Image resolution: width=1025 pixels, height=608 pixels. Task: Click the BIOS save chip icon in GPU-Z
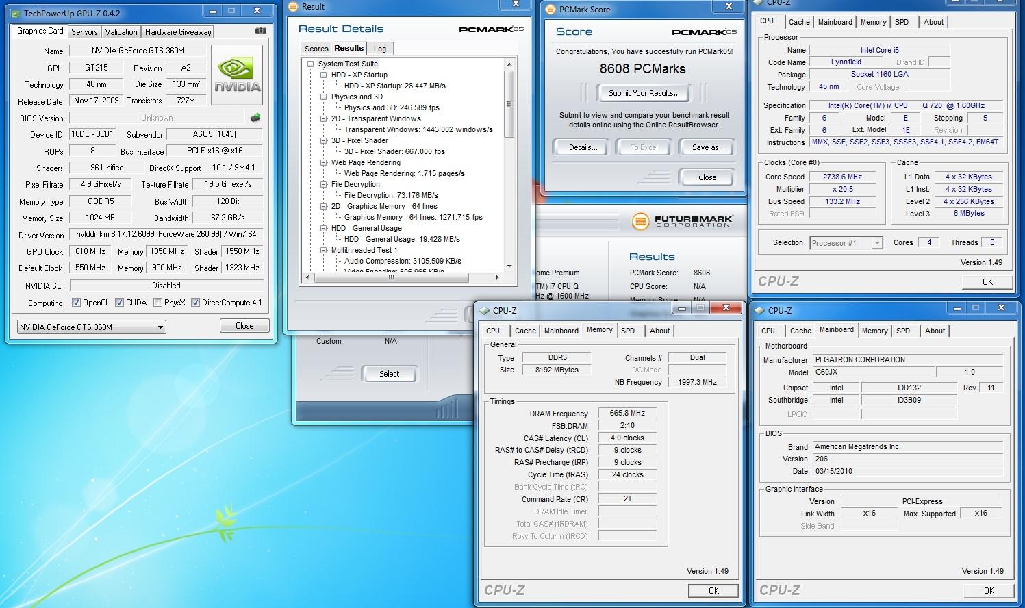[255, 118]
